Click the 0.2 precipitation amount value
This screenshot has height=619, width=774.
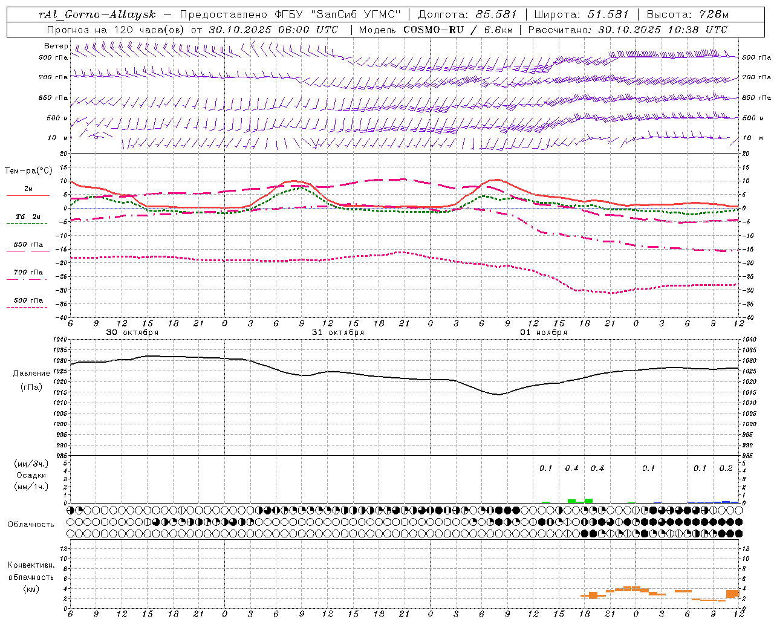(x=726, y=468)
